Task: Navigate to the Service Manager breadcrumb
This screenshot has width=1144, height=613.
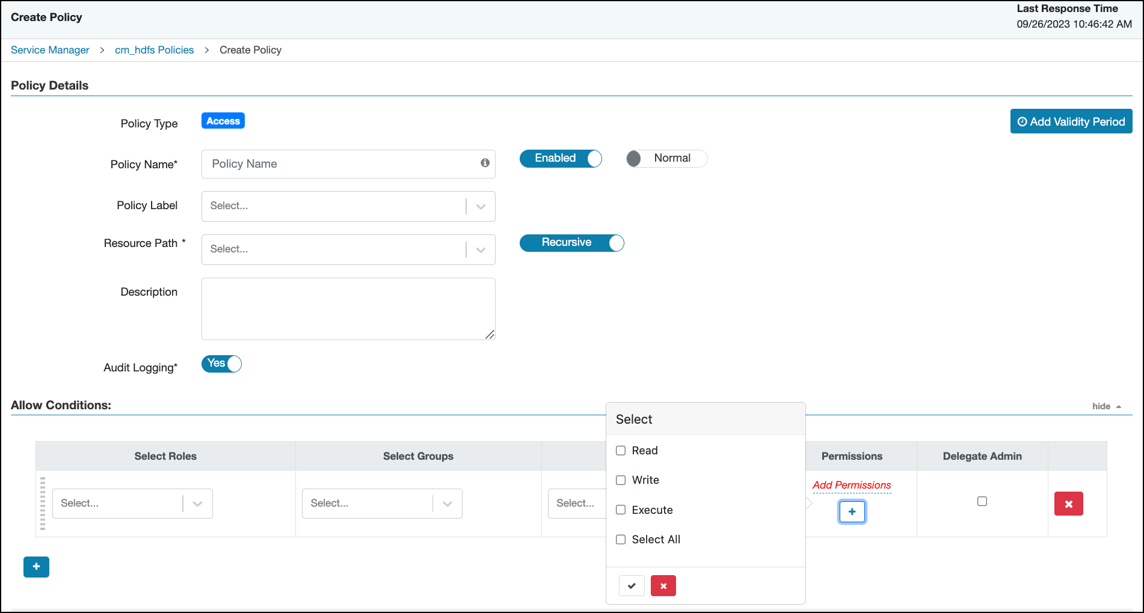Action: tap(50, 50)
